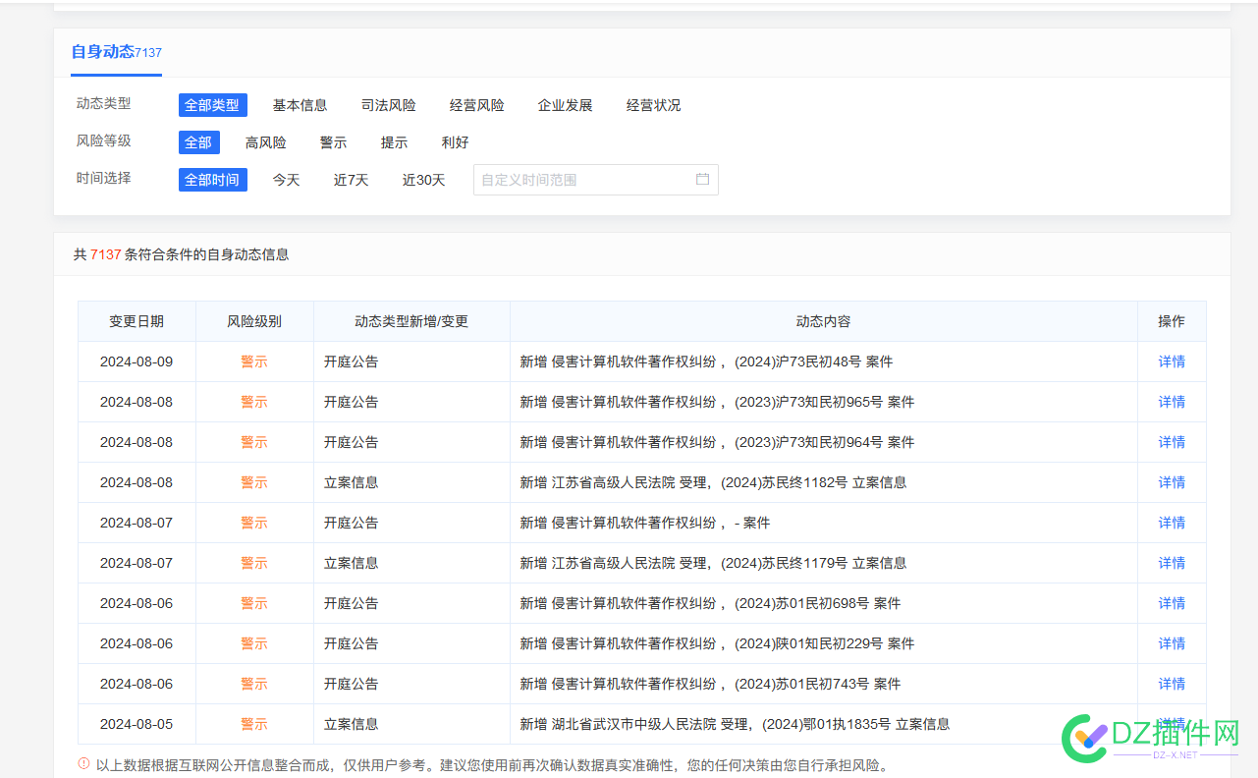Open 详情 for case 沪73民初48号

(x=1172, y=361)
